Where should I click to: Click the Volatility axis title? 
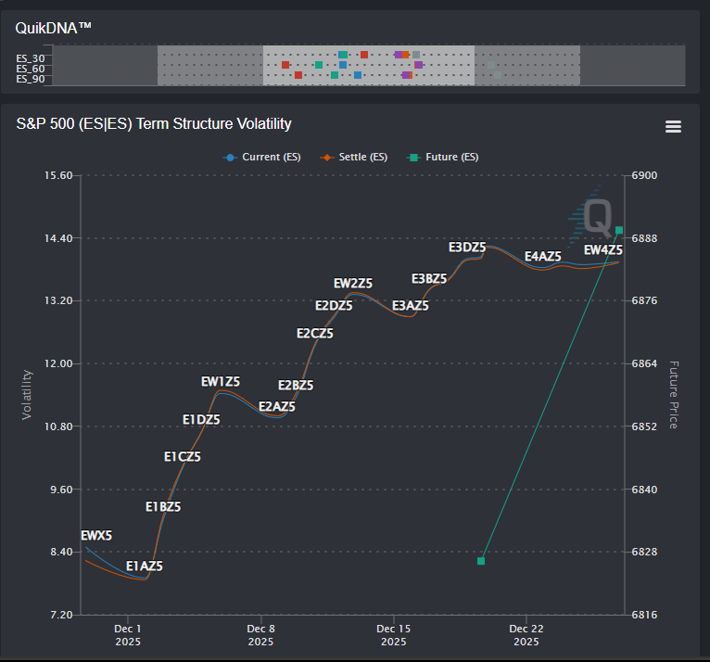click(x=27, y=395)
